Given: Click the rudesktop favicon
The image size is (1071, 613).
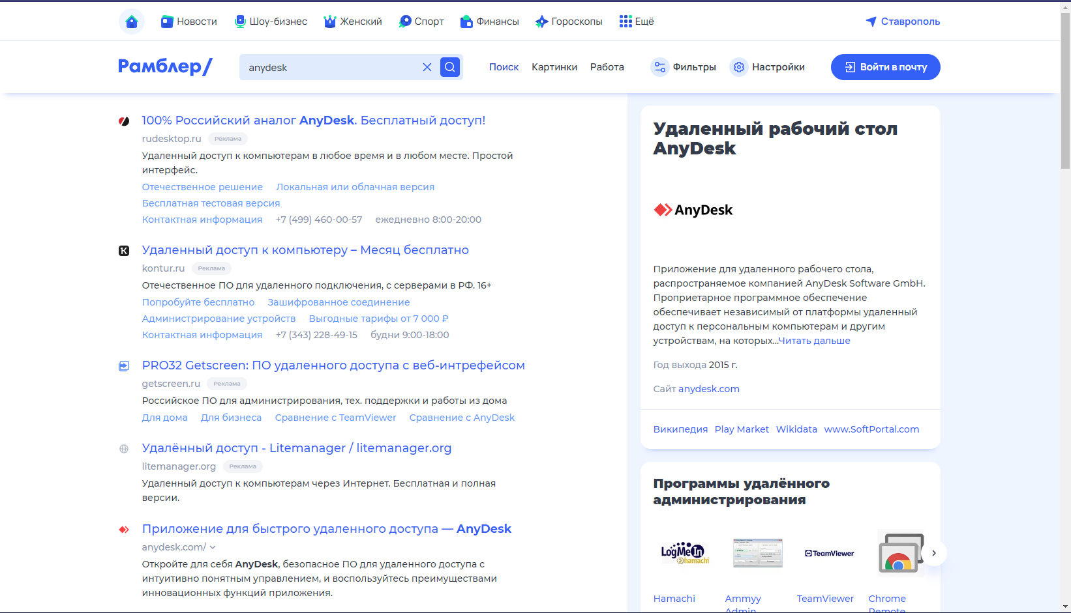Looking at the screenshot, I should pos(124,121).
